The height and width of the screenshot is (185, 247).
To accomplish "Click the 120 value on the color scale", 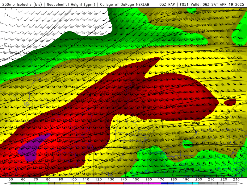I will click(98, 179).
